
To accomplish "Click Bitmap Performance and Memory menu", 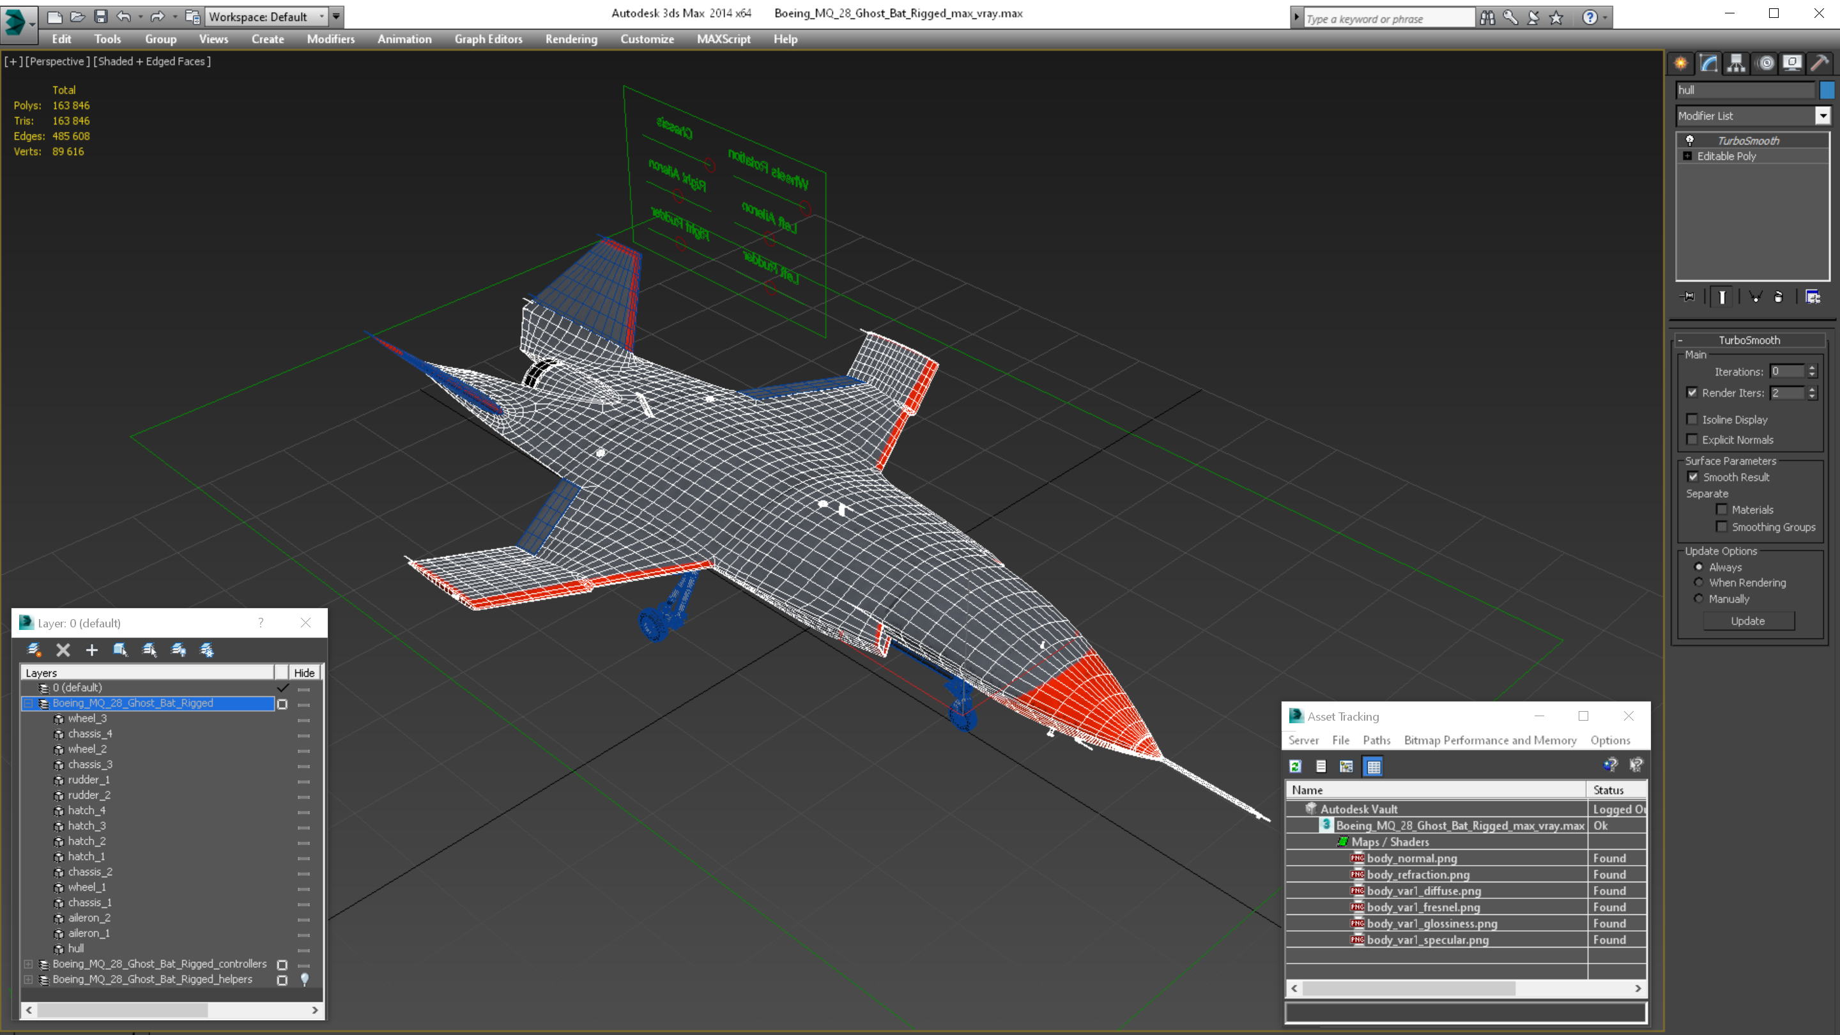I will point(1490,740).
